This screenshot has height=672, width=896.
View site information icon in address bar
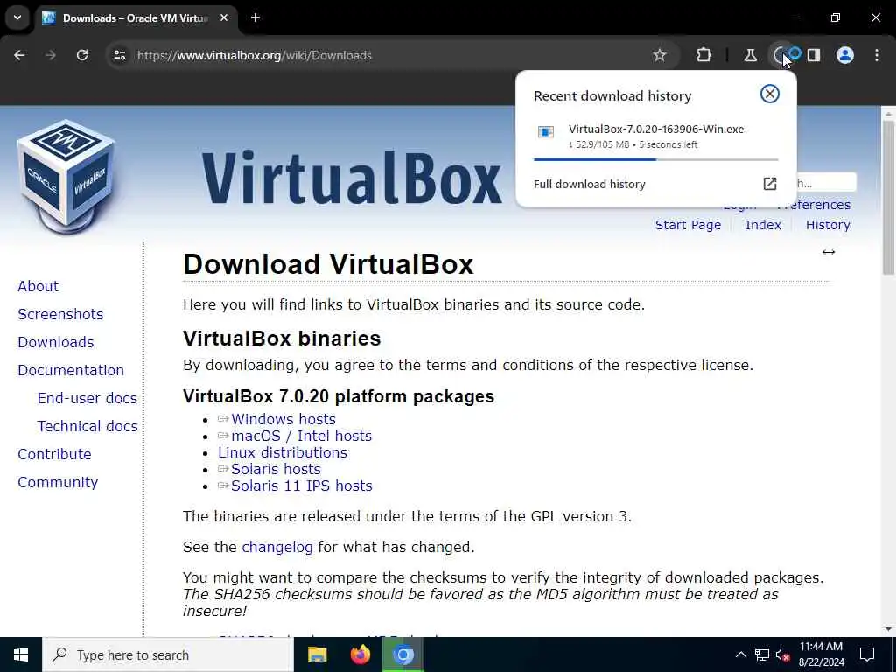coord(119,55)
